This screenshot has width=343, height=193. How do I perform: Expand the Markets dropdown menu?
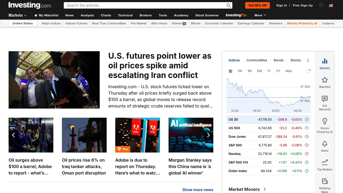coord(17,15)
